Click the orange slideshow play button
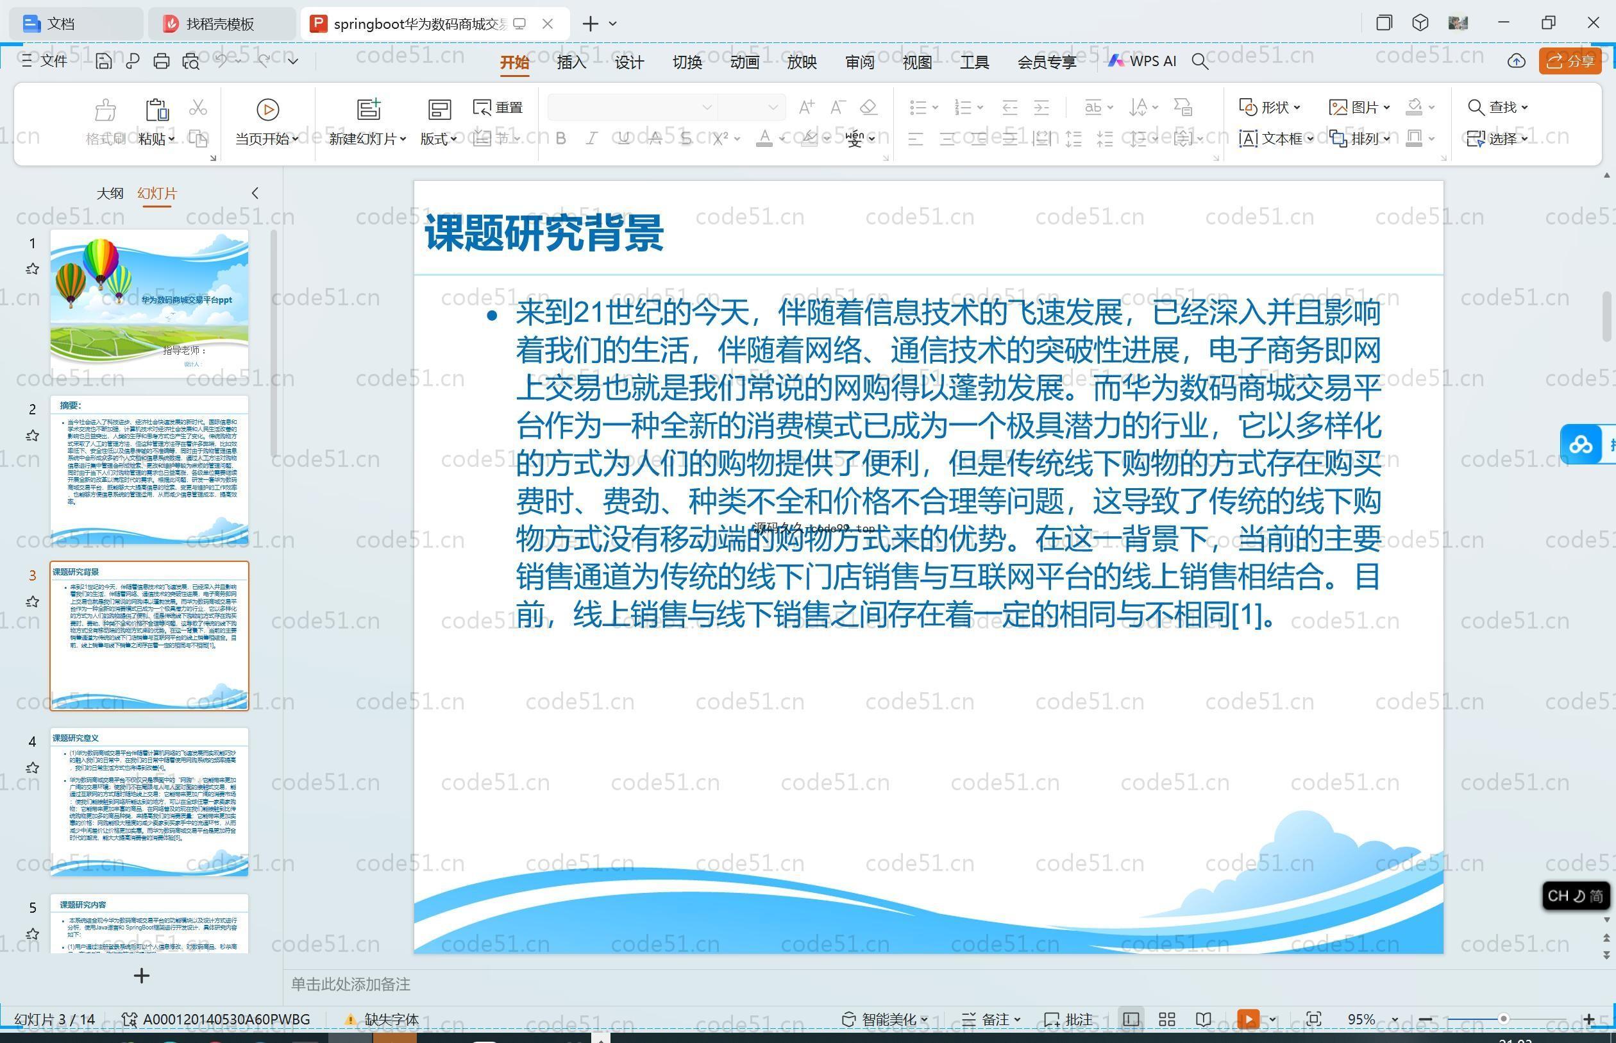1616x1043 pixels. [1249, 1019]
